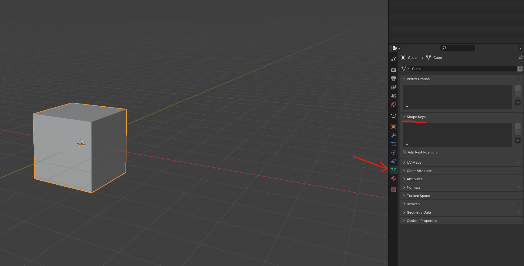Collapse the Vertex Groups panel

tap(404, 79)
